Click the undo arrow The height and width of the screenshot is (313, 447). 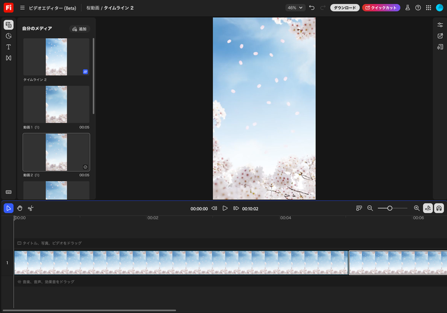[x=312, y=8]
